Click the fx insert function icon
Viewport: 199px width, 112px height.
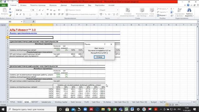click(x=33, y=22)
